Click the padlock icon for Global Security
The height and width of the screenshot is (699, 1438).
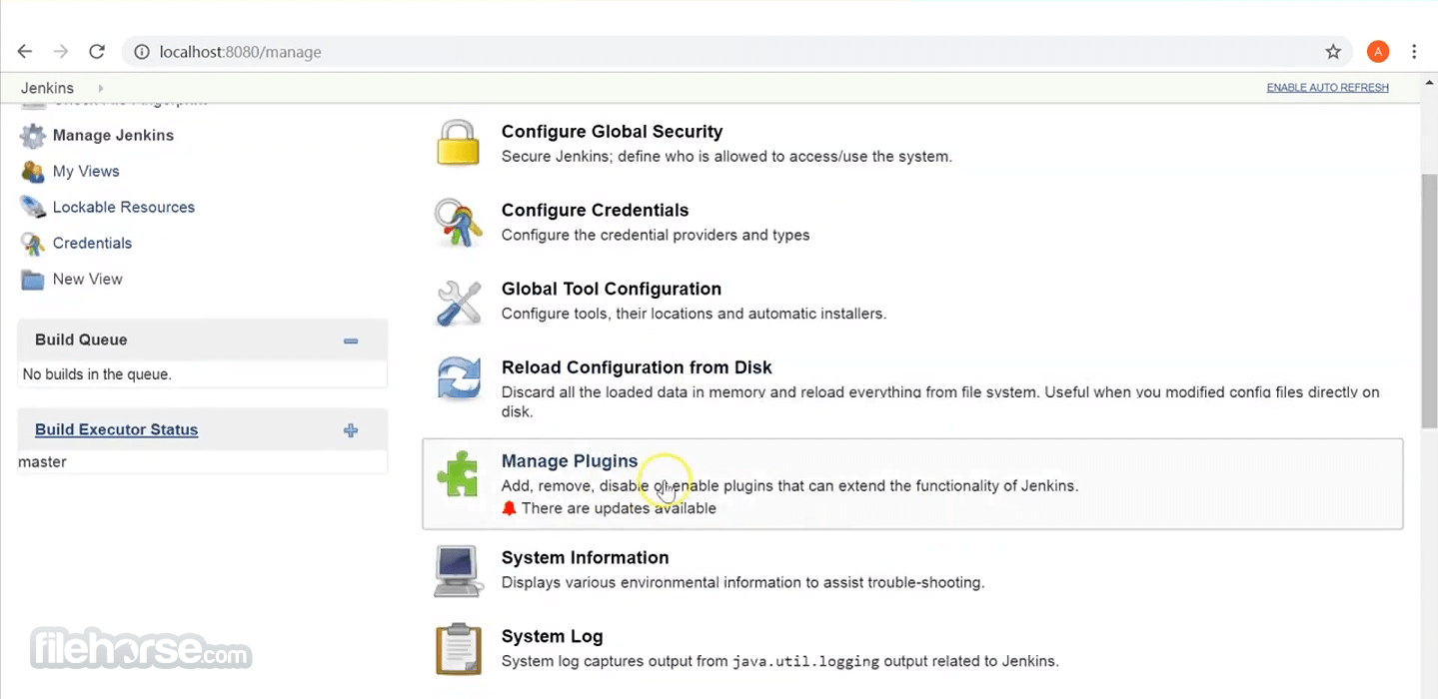click(x=459, y=143)
